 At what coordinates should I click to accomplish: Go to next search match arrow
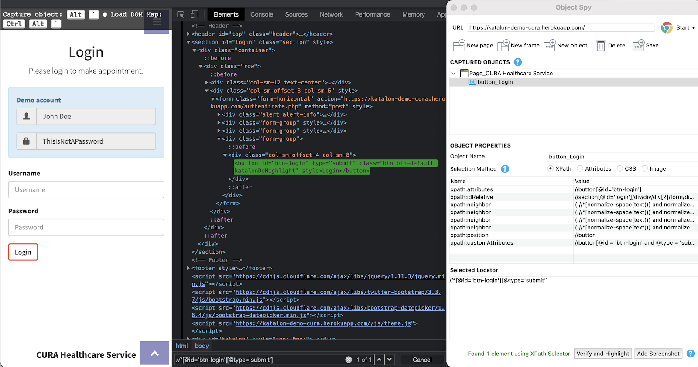click(x=390, y=360)
